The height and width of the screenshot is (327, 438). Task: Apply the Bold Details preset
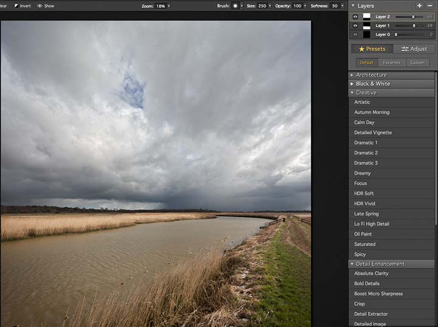pos(392,283)
